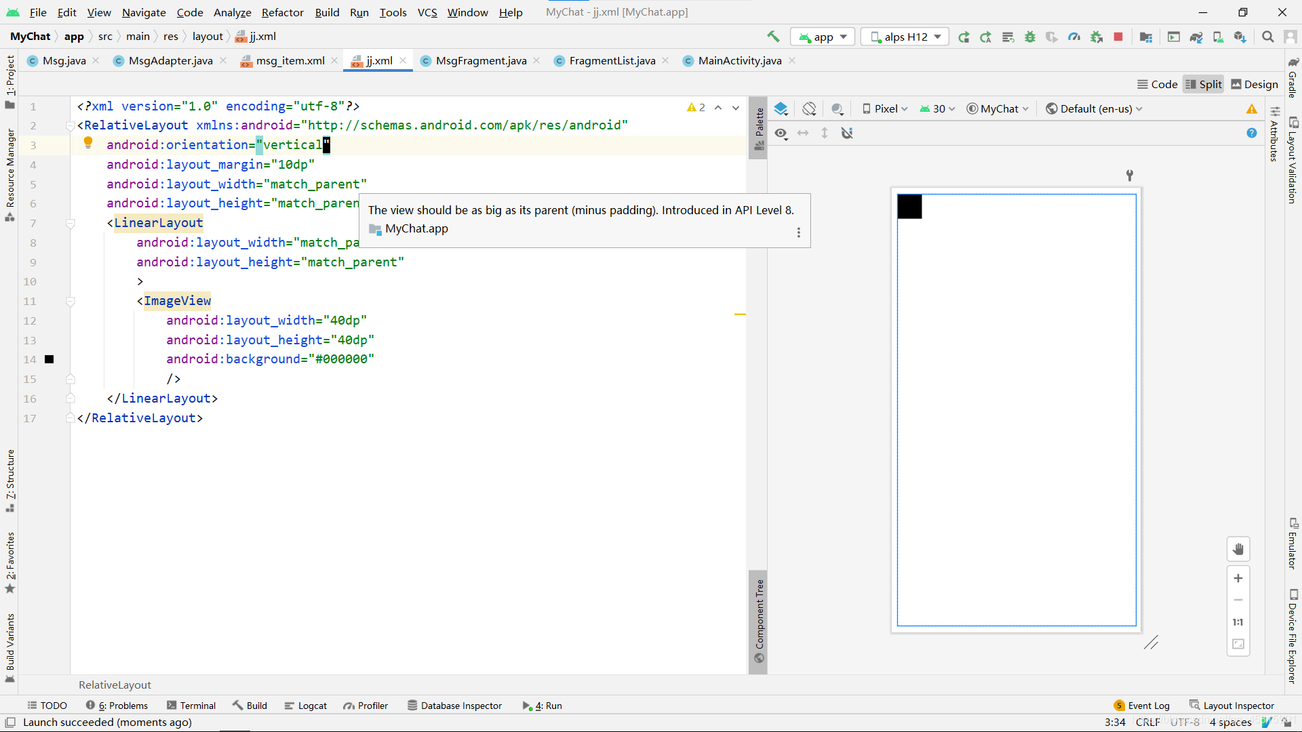Open the Analyze menu
Viewport: 1302px width, 732px height.
tap(232, 12)
